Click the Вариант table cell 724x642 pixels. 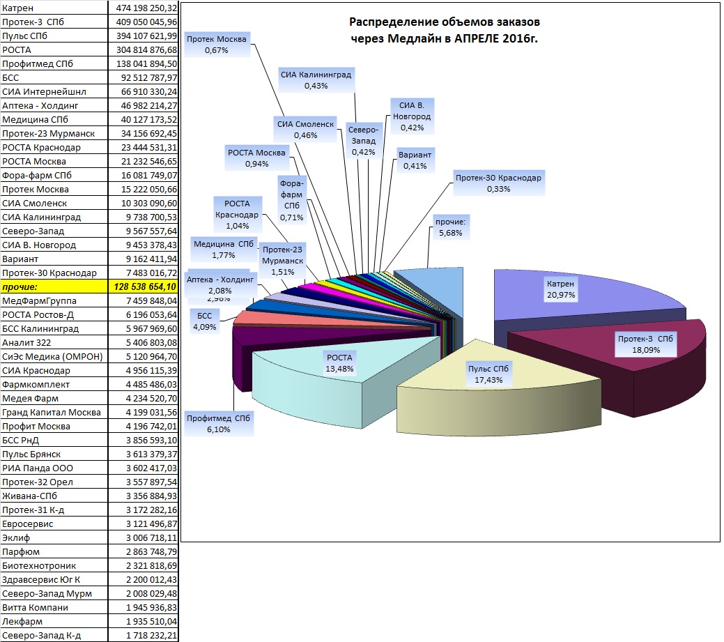click(54, 259)
